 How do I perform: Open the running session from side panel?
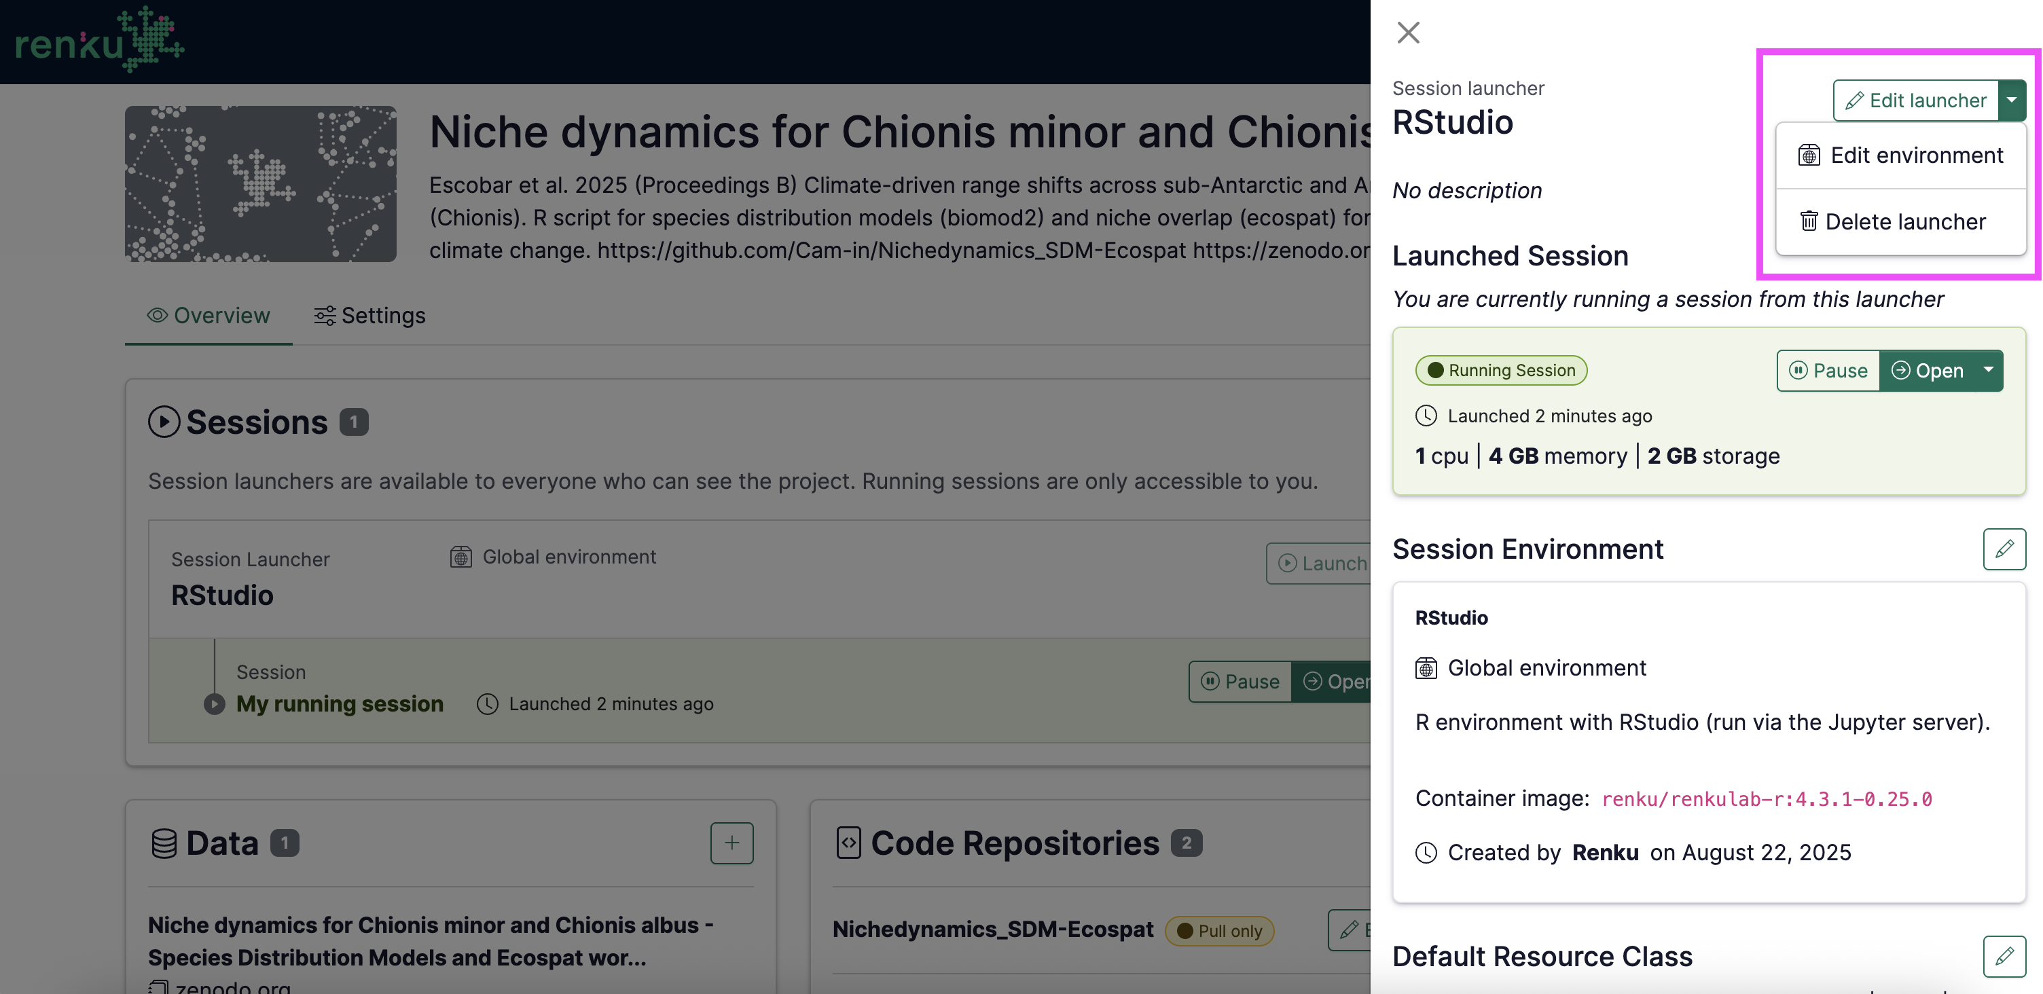point(1928,370)
